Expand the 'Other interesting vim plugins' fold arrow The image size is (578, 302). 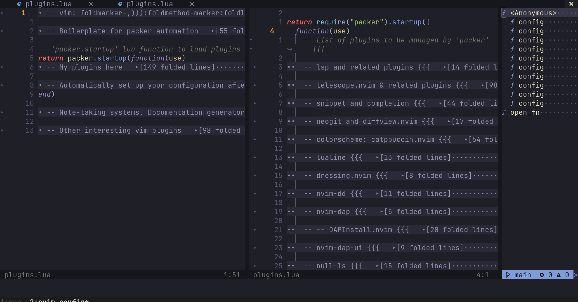2,130
